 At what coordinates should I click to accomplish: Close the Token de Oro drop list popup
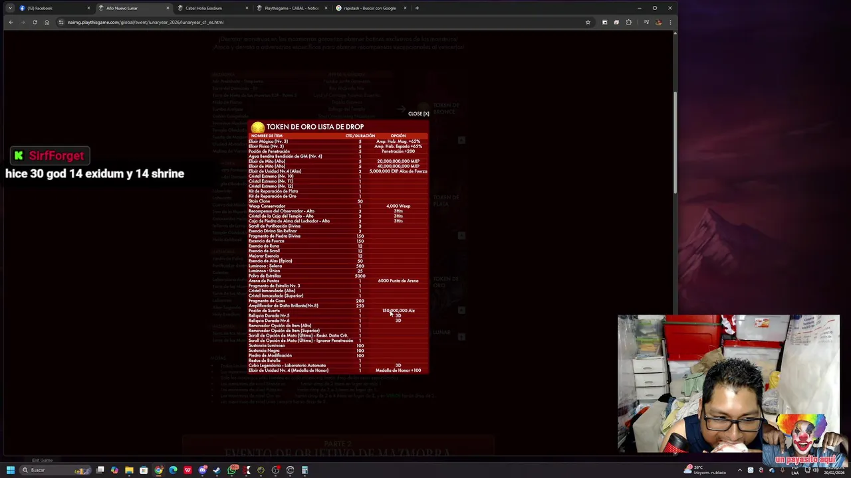tap(419, 114)
